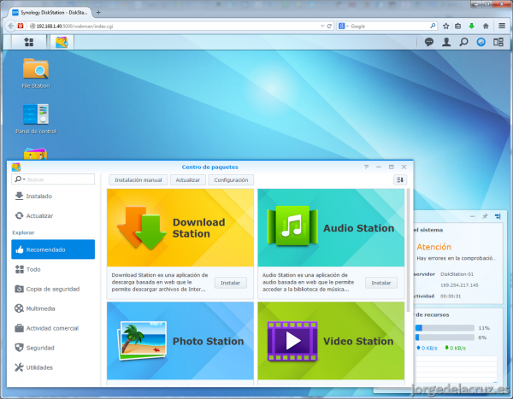Pin the system widget panel
Image resolution: width=513 pixels, height=399 pixels.
point(485,216)
